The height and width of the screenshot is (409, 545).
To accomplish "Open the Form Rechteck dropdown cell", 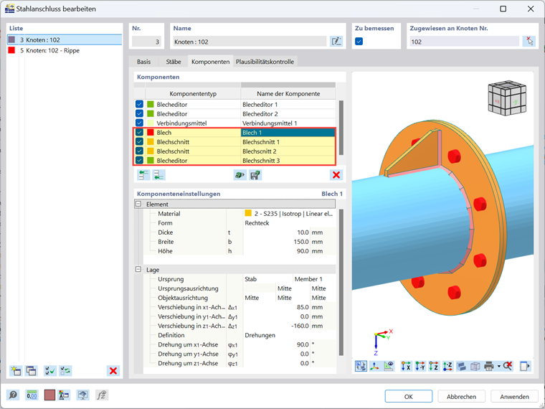I will [289, 223].
